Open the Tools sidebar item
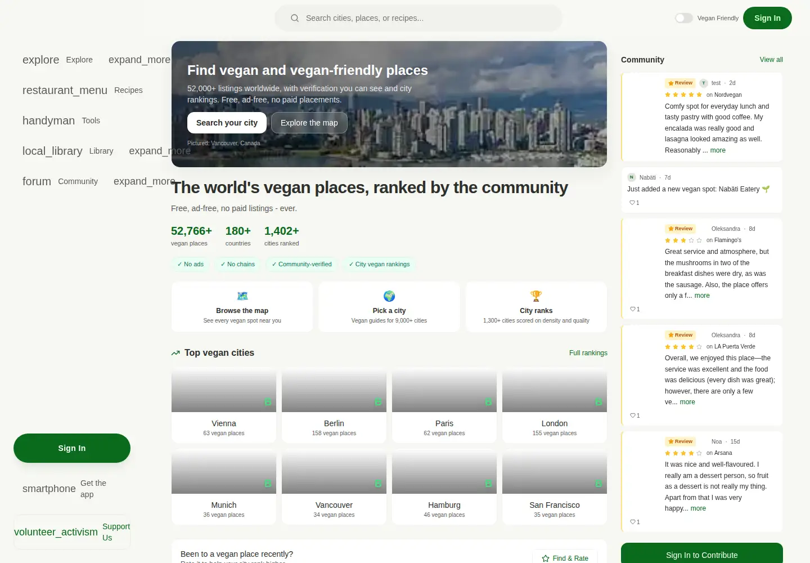This screenshot has width=810, height=563. pos(91,120)
